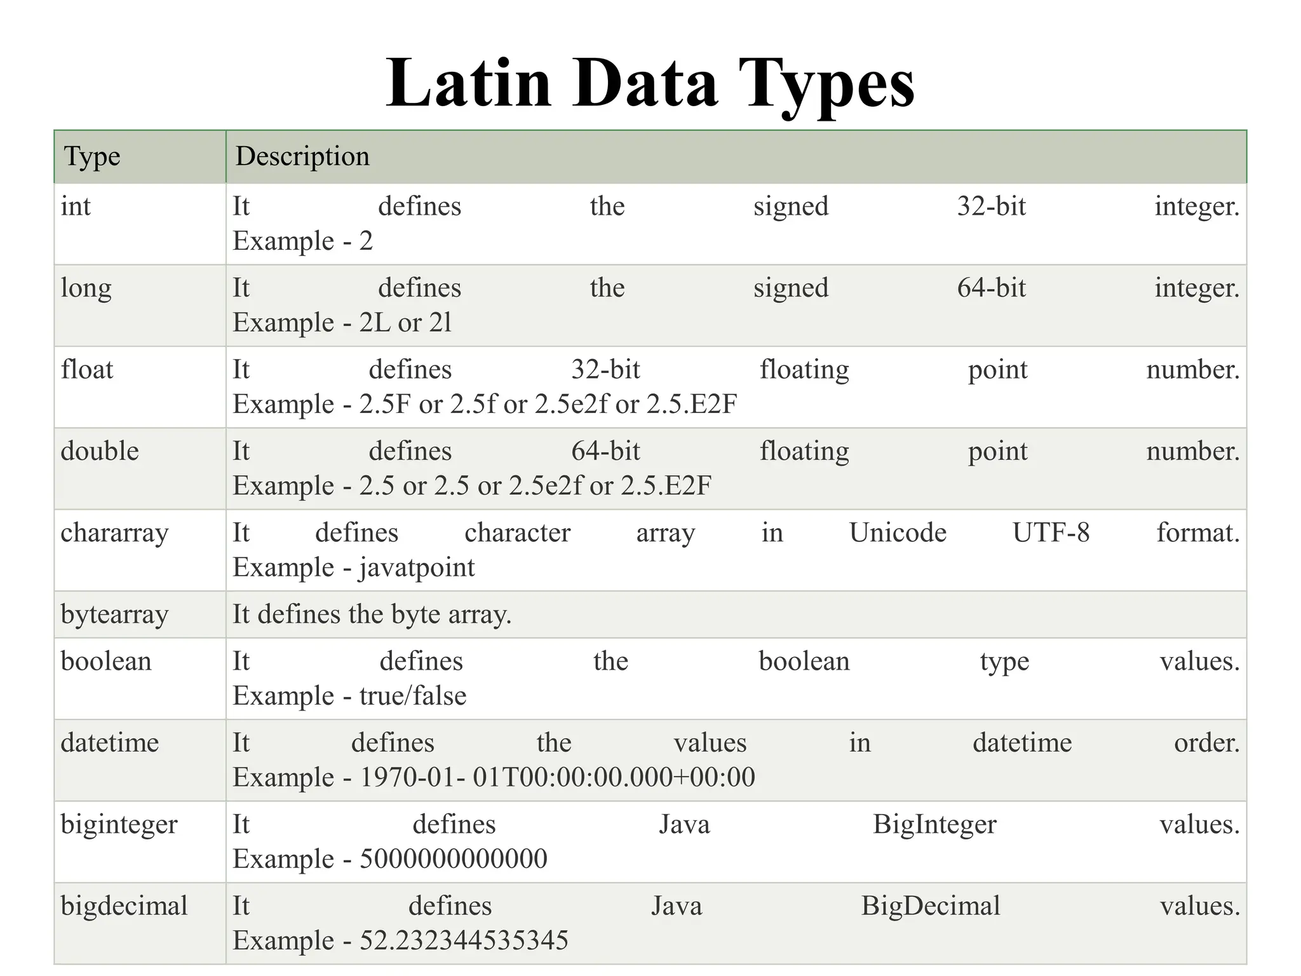This screenshot has height=976, width=1301.
Task: Click the text 'Example - 2L or 2l'
Action: [342, 323]
